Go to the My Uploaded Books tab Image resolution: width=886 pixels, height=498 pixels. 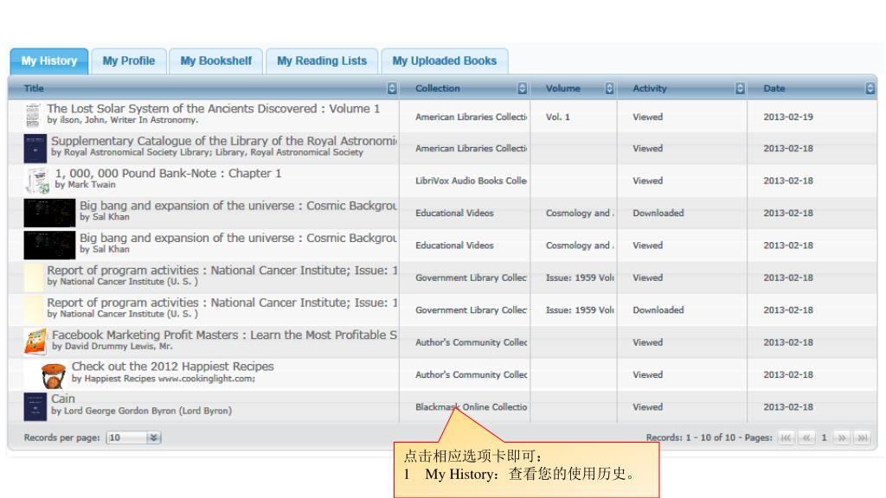tap(445, 61)
